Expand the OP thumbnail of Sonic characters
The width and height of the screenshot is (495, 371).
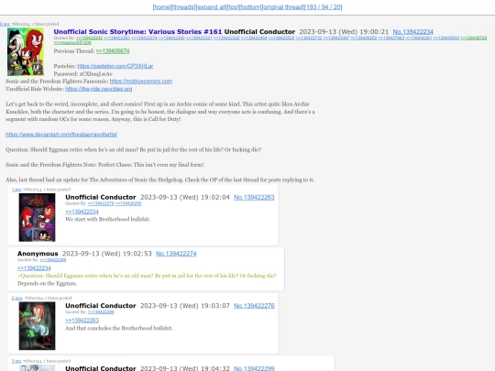[26, 51]
